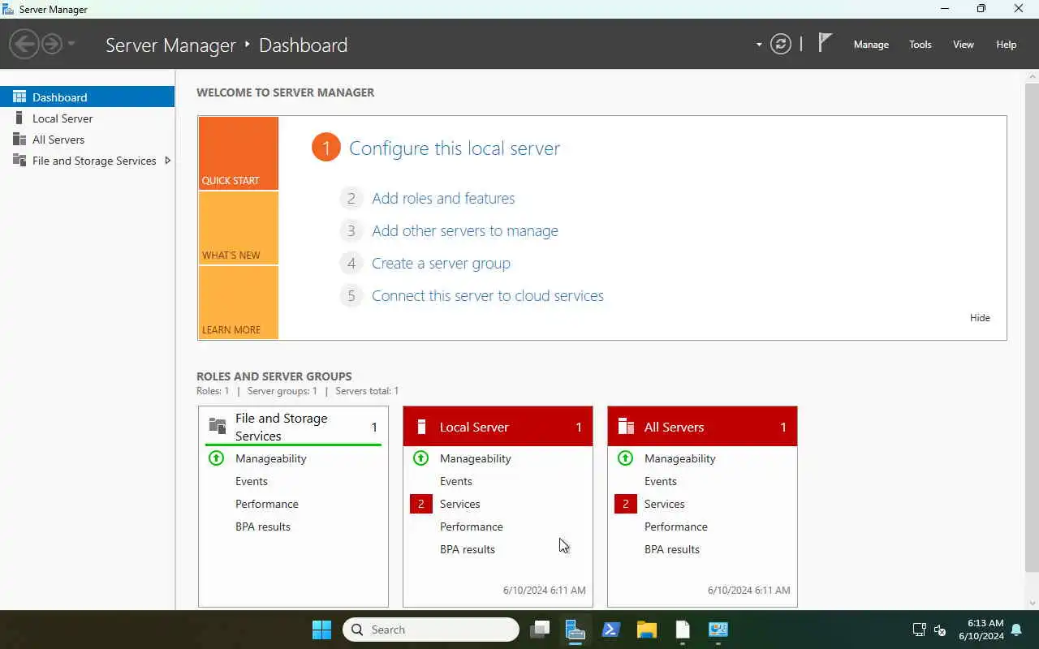Click the Refresh dashboard icon

tap(781, 44)
